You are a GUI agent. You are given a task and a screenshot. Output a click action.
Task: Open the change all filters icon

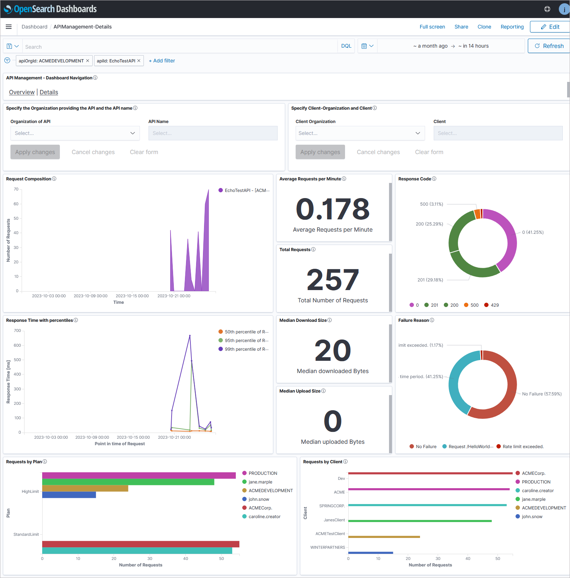[x=7, y=61]
